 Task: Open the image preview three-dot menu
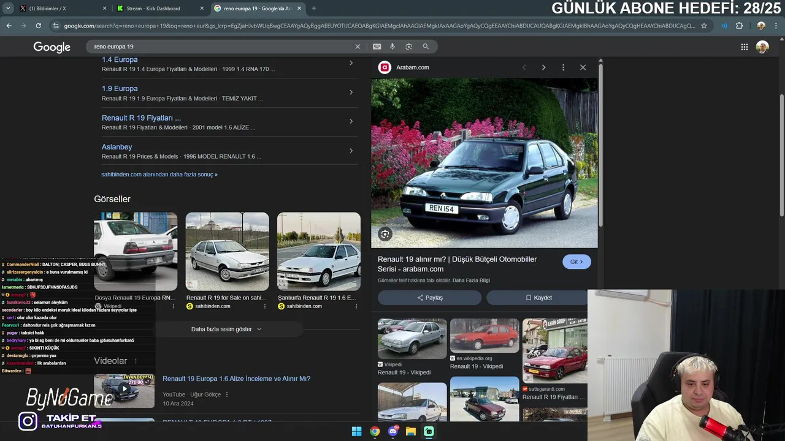pos(563,67)
